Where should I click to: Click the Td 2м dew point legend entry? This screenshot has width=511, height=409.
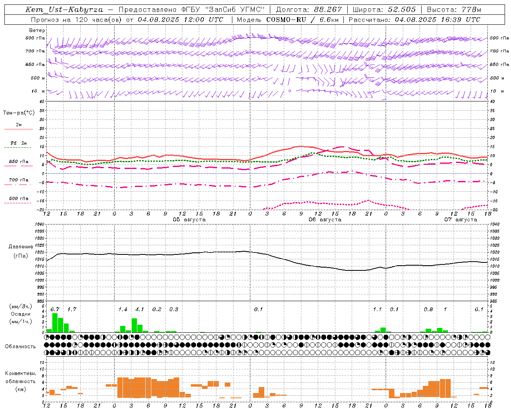[18, 145]
